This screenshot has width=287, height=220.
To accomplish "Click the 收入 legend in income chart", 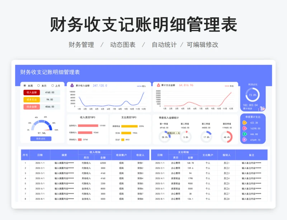I will pyautogui.click(x=141, y=86).
